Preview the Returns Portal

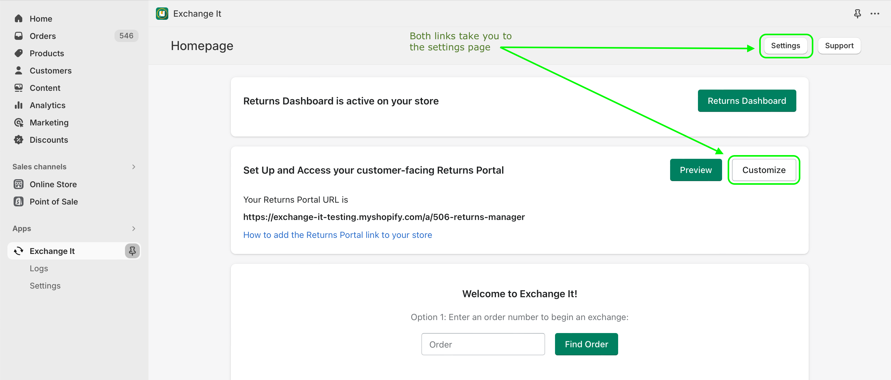695,170
